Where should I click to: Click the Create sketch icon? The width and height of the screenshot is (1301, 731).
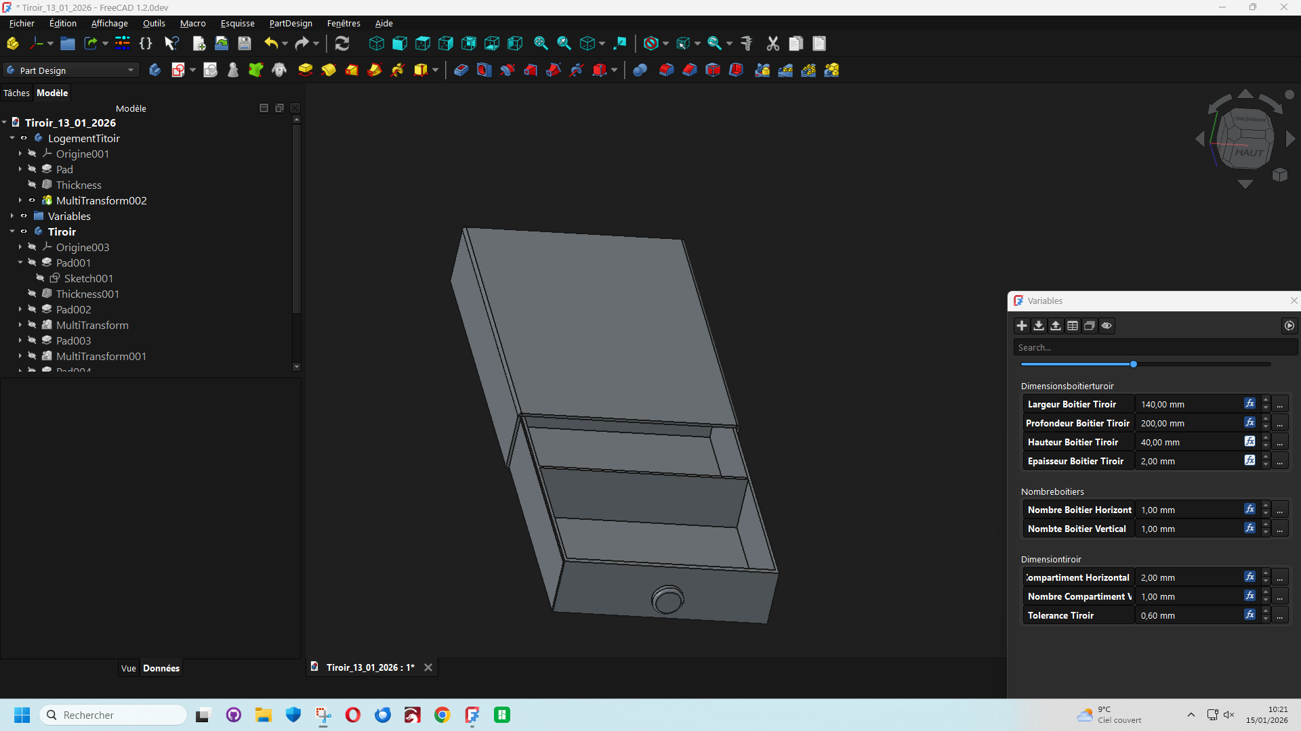click(178, 70)
